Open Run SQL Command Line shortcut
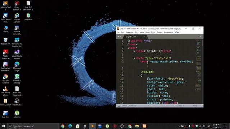Viewport: 230px width, 129px height. pyautogui.click(x=17, y=30)
